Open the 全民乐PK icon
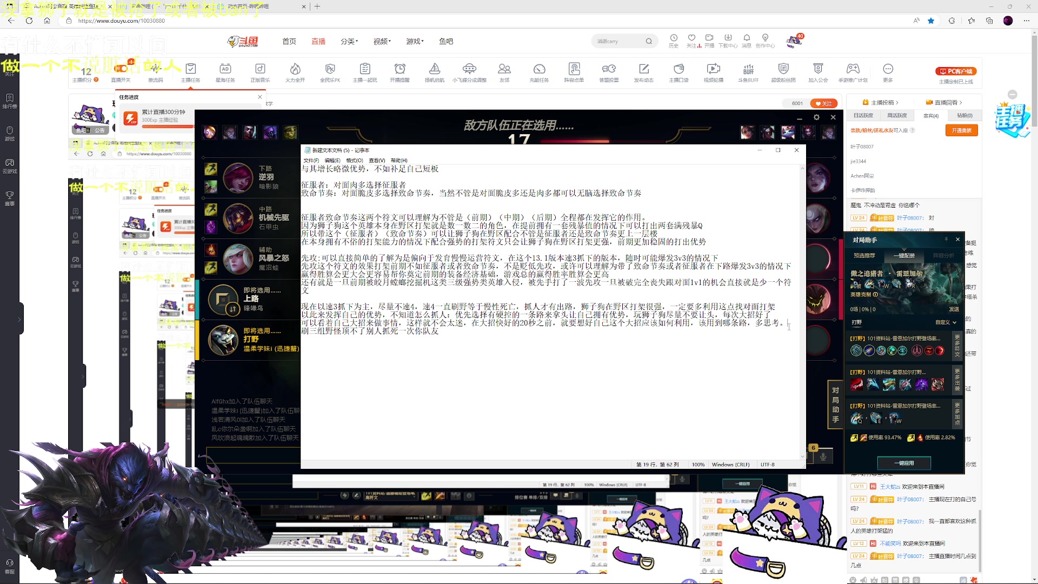The image size is (1038, 584). pos(330,72)
